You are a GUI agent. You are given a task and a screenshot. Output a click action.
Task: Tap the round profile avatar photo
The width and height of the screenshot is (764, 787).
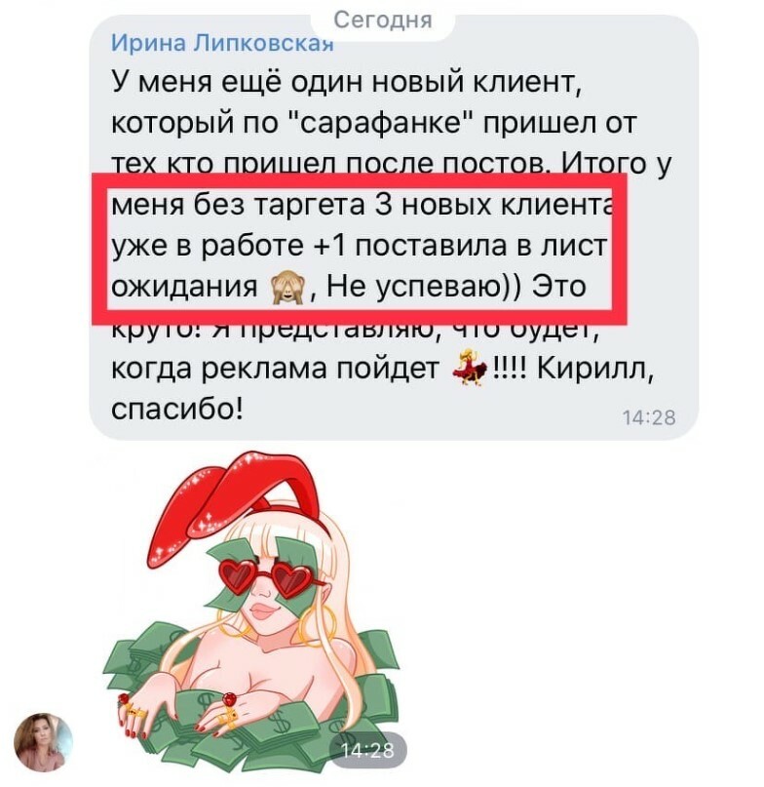(x=42, y=741)
